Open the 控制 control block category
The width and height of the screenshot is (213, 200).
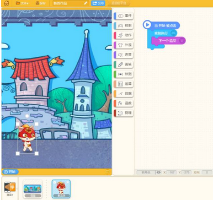tap(124, 26)
